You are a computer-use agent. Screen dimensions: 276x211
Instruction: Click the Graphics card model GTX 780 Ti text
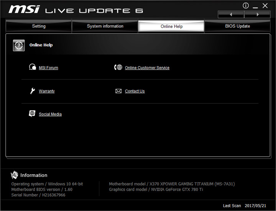pos(156,190)
